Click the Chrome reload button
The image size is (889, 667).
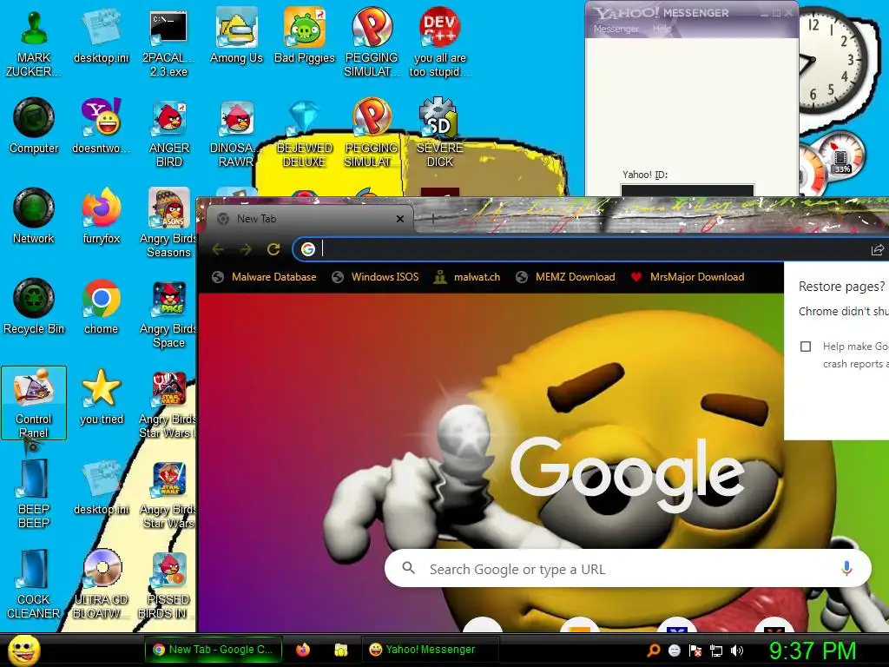tap(273, 249)
